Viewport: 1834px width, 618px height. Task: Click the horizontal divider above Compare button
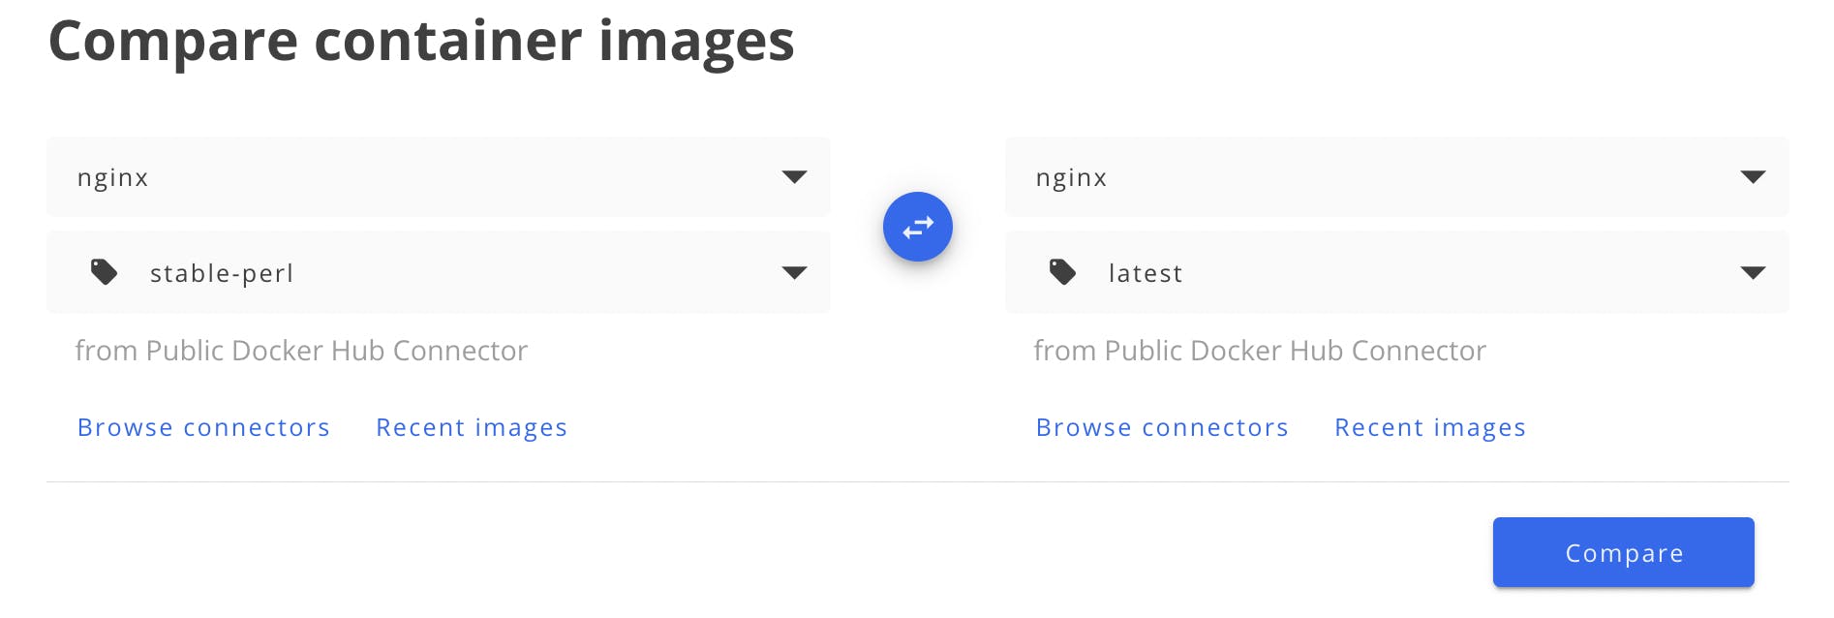click(x=917, y=481)
